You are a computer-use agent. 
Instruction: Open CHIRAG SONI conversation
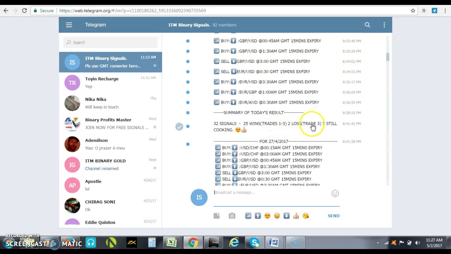tap(110, 205)
